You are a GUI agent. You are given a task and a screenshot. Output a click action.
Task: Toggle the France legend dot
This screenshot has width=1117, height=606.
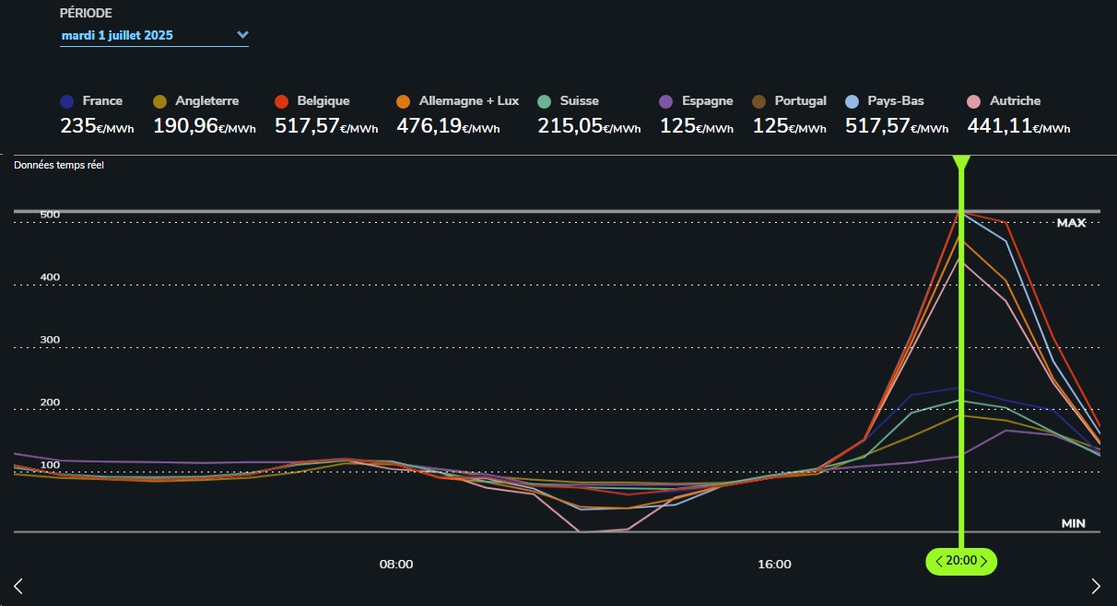coord(67,101)
